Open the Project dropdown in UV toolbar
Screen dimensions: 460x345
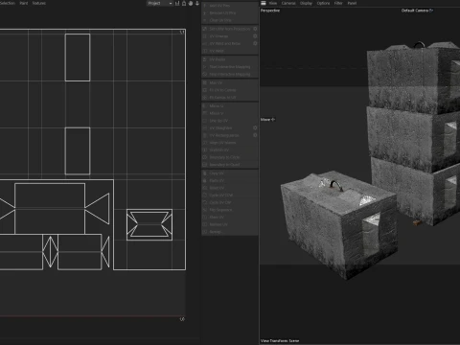click(x=160, y=3)
